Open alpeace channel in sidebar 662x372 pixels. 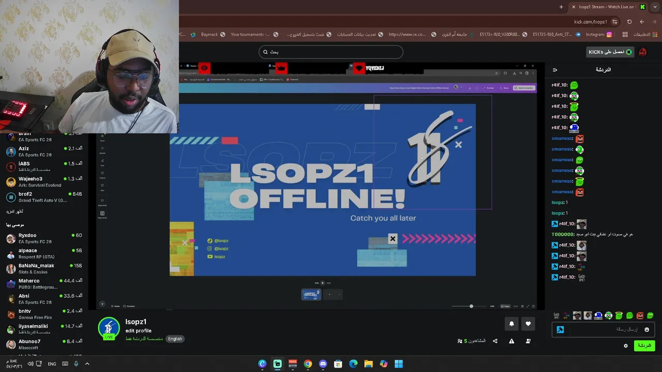pyautogui.click(x=44, y=253)
